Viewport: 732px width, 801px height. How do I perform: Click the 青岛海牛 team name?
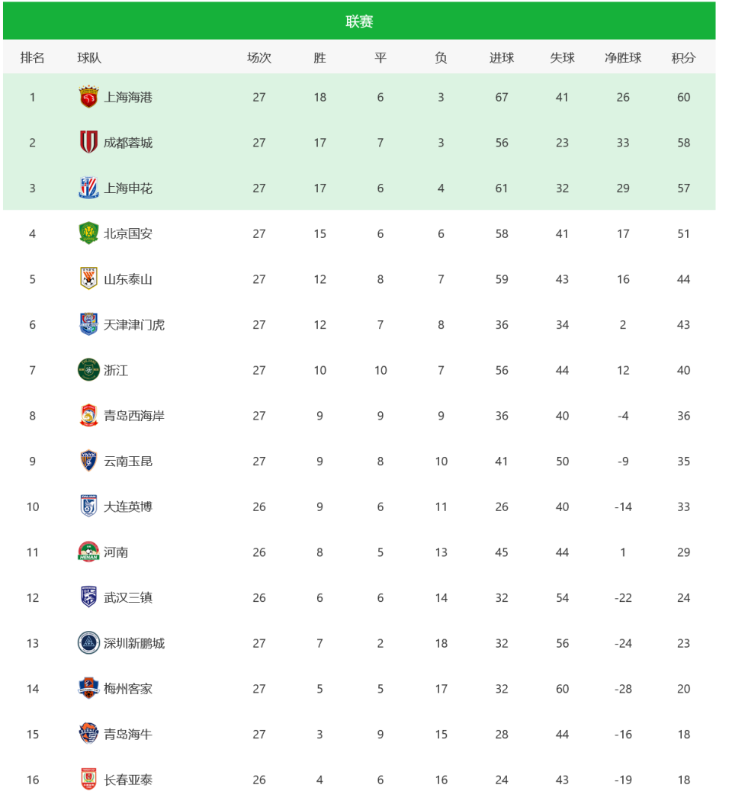128,735
